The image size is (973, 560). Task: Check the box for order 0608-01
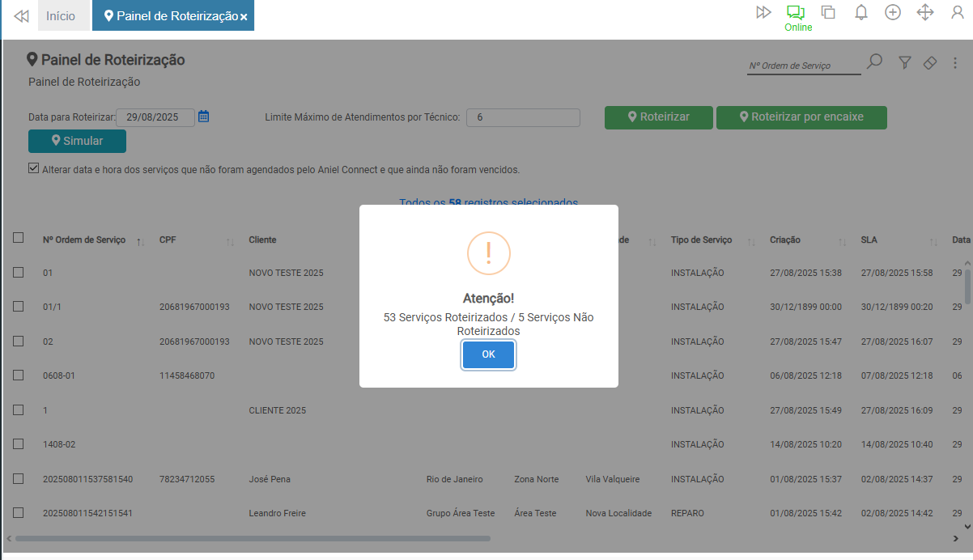[18, 375]
